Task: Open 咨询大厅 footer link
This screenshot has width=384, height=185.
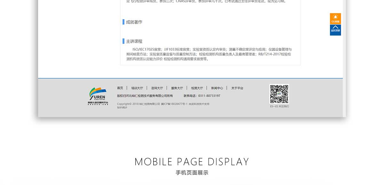Action: pyautogui.click(x=157, y=88)
